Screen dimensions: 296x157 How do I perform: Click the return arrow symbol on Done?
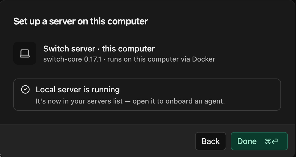(275, 141)
